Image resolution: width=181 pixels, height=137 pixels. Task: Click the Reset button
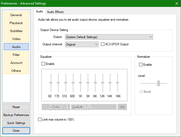coord(16,107)
